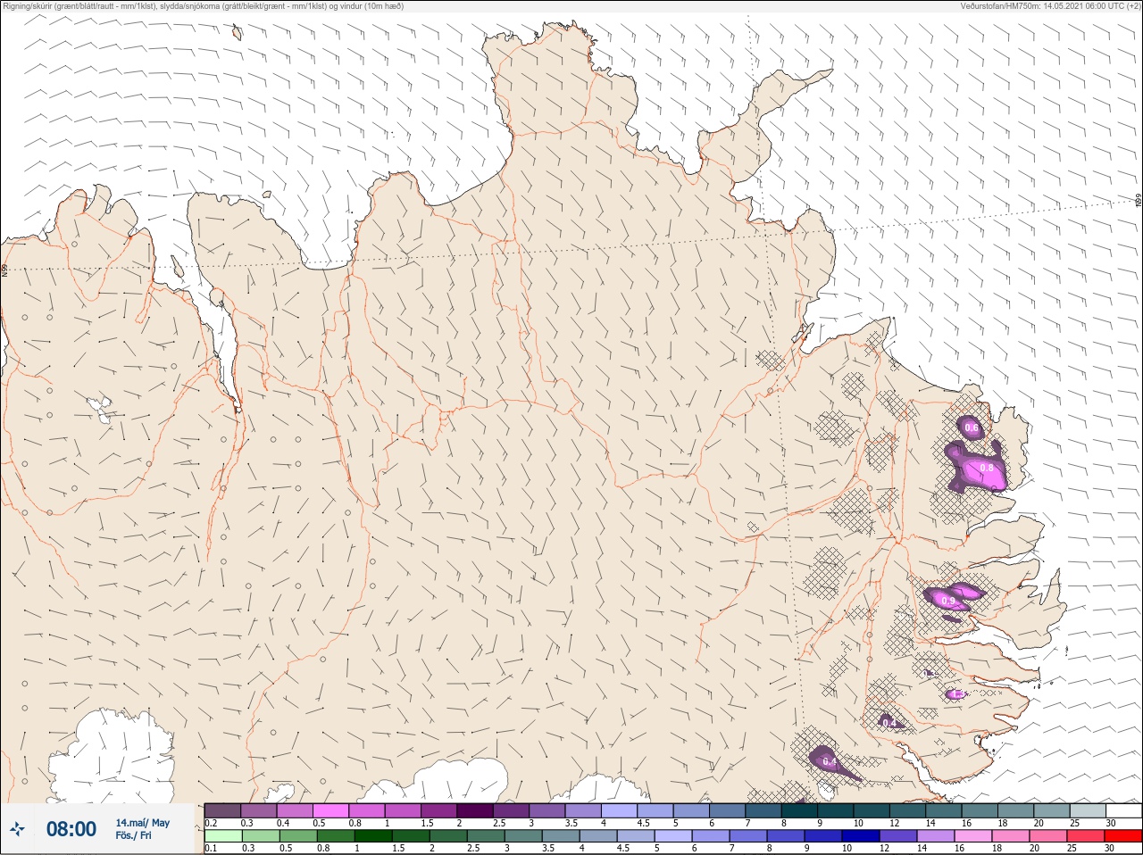Click the 0.9 precipitation label on the map
The height and width of the screenshot is (855, 1143).
coord(949,602)
